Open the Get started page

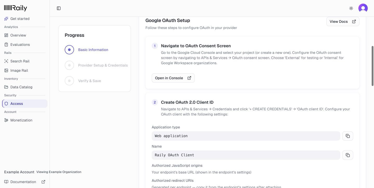[x=25, y=19]
